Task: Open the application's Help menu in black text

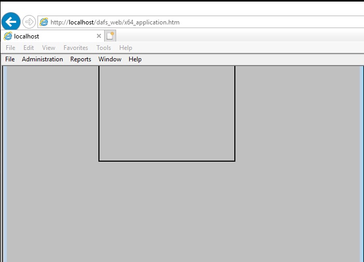Action: coord(135,59)
